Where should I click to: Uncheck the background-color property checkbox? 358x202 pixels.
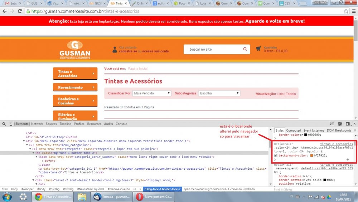point(276,155)
